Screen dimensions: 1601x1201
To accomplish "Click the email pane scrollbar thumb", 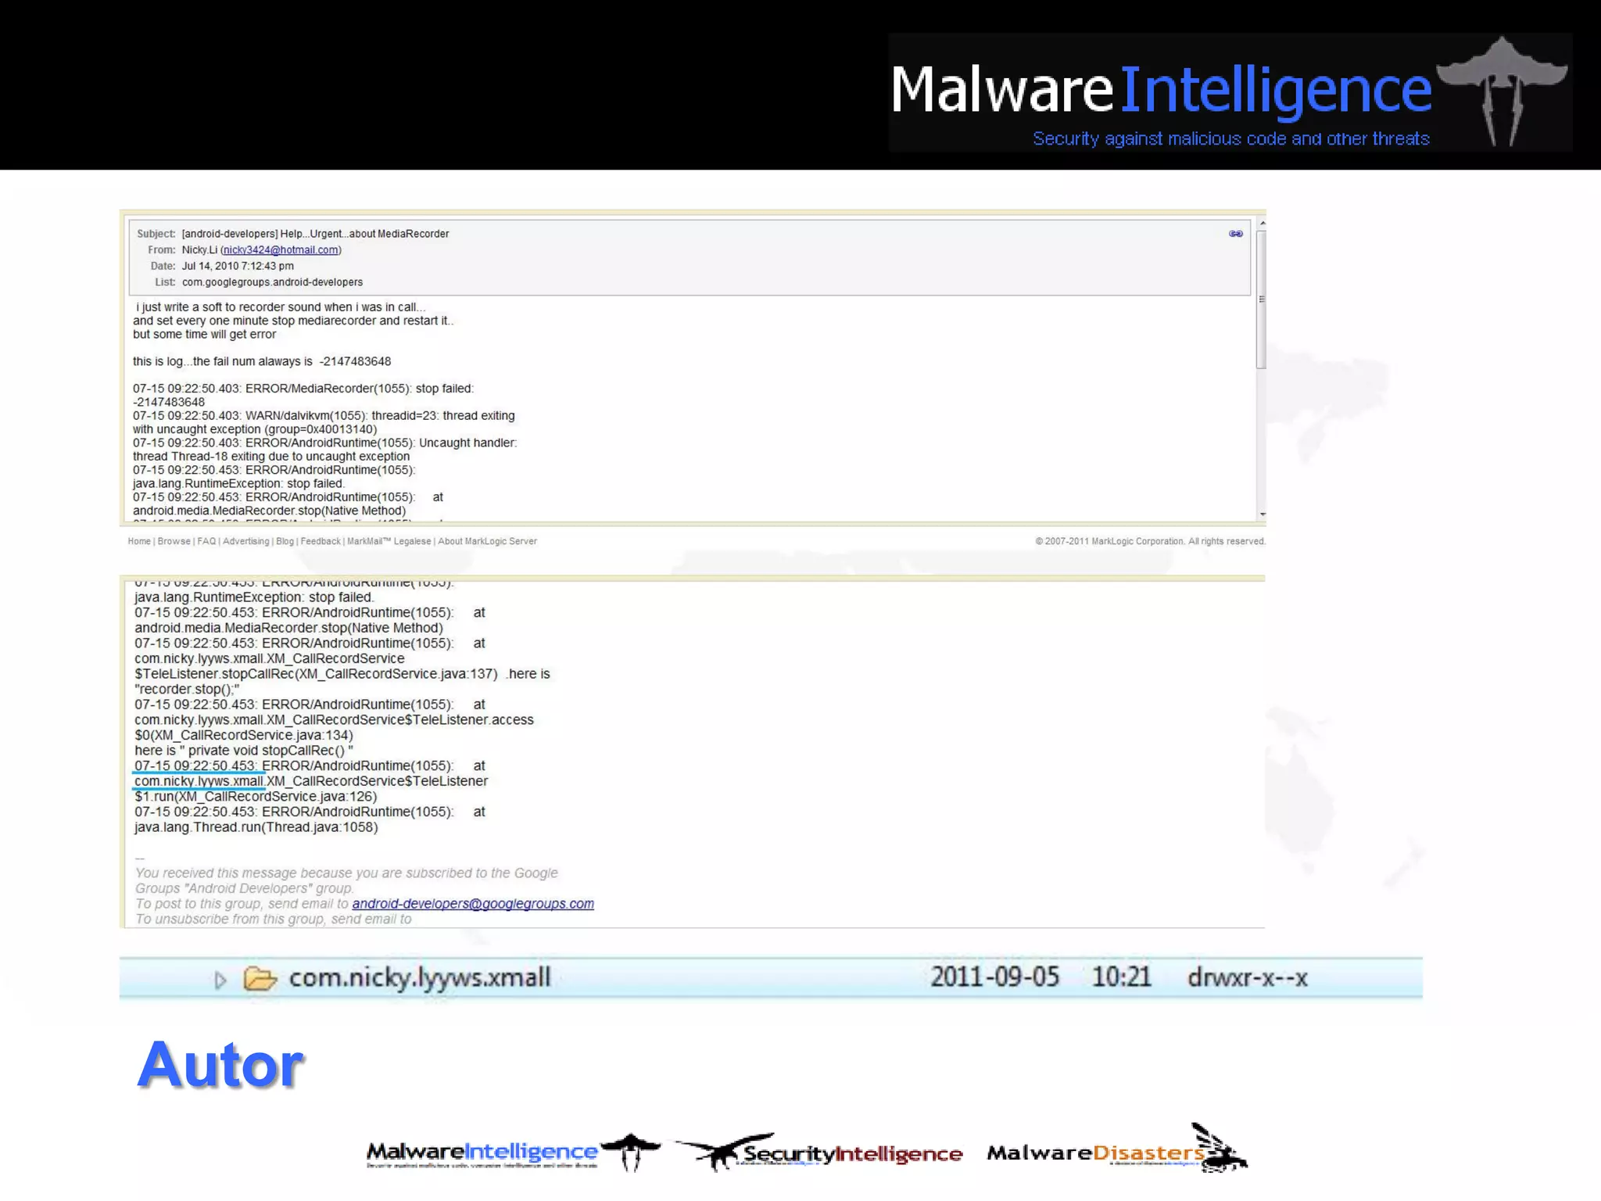I will pyautogui.click(x=1261, y=297).
